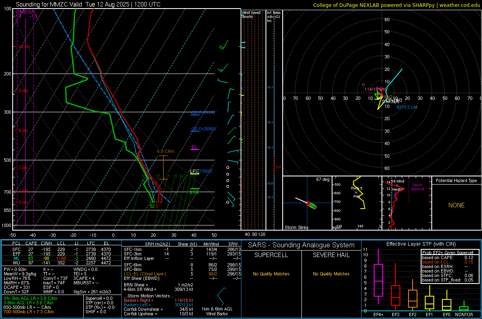Click the green NONTOR box plot
This screenshot has width=482, height=319.
[x=464, y=307]
